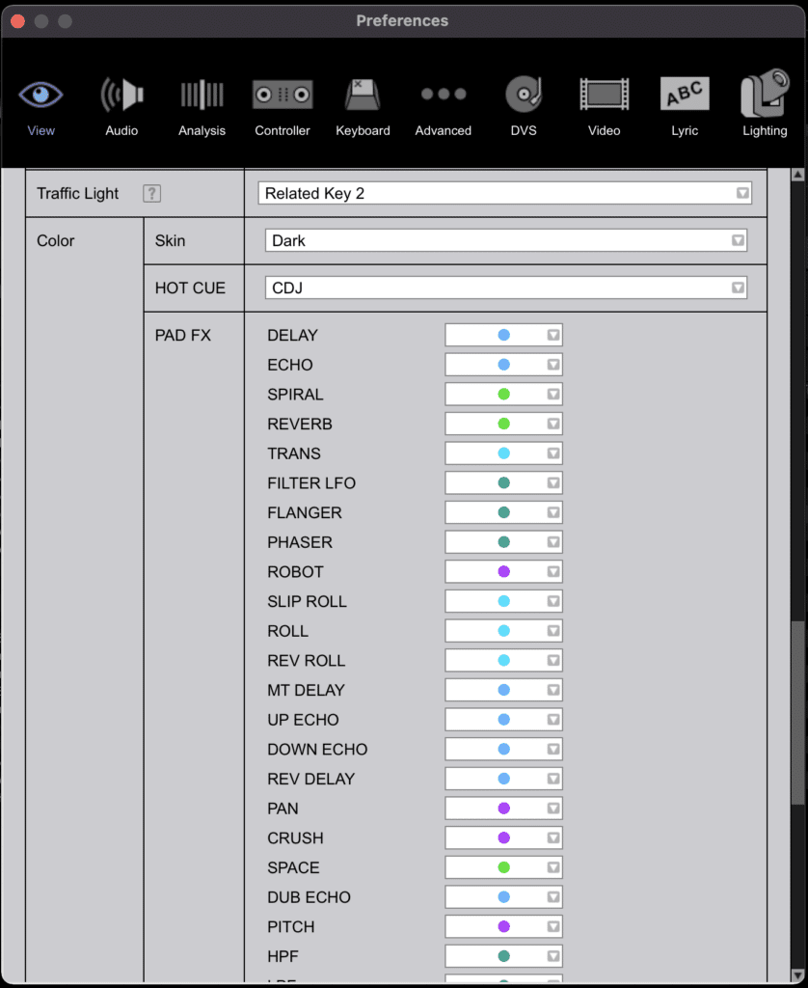Open the Skin dropdown set to Dark
The height and width of the screenshot is (988, 808).
tap(505, 240)
